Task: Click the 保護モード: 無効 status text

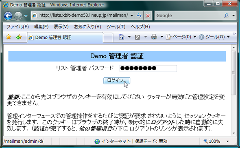Action: 151,141
